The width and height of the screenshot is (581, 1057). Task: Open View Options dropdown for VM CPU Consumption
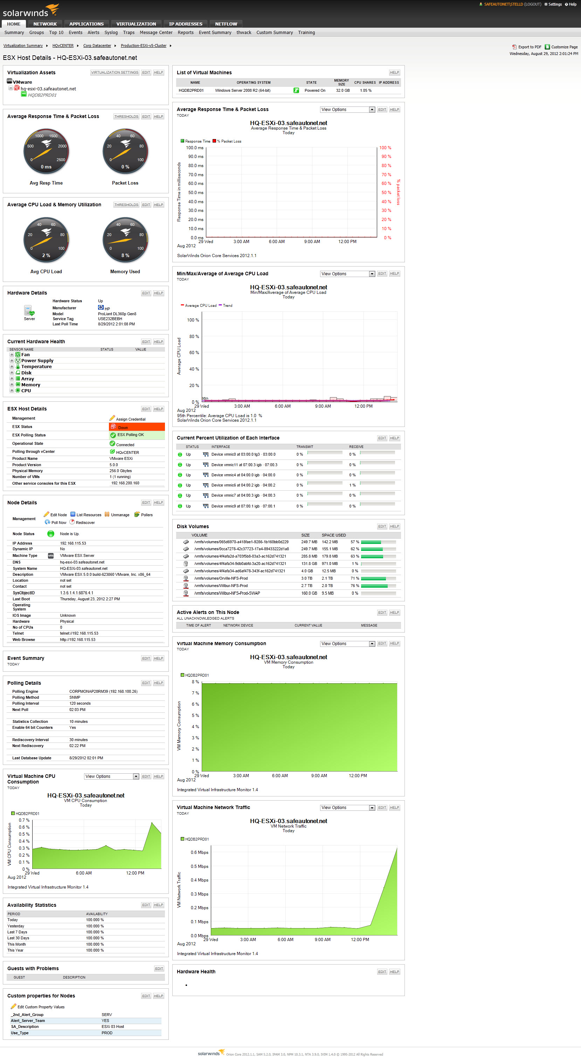[112, 776]
